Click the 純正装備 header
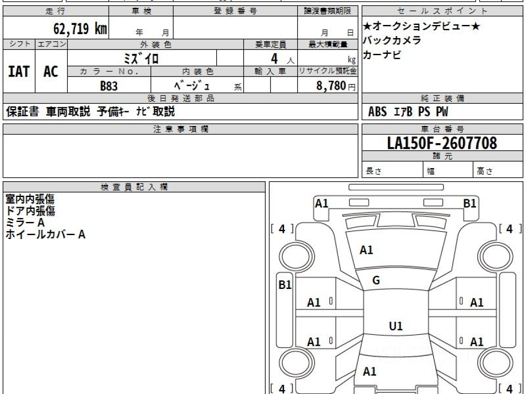Viewport: 526px width, 394px height. point(442,98)
